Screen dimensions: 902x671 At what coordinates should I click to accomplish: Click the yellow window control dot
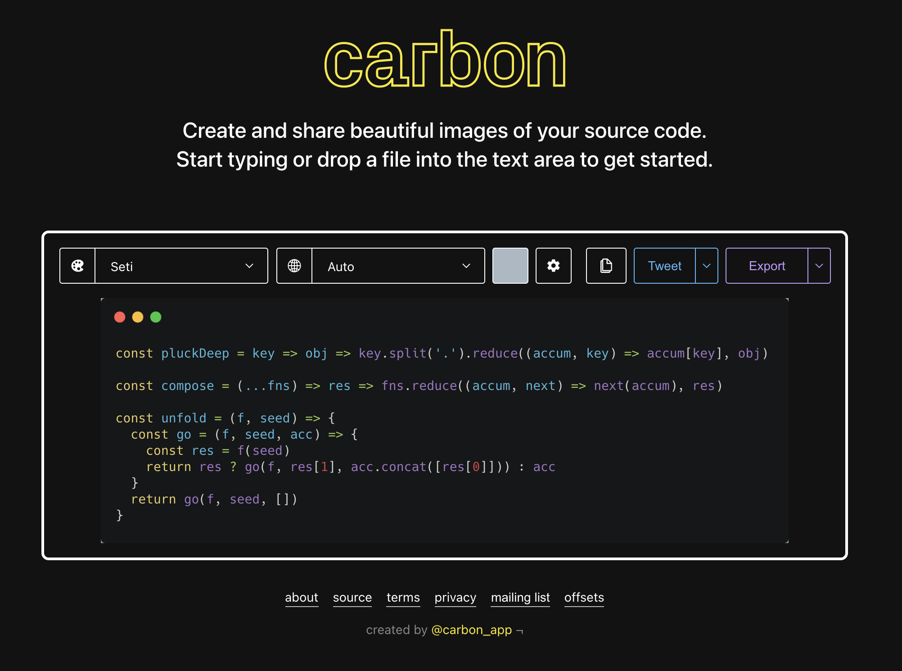138,317
